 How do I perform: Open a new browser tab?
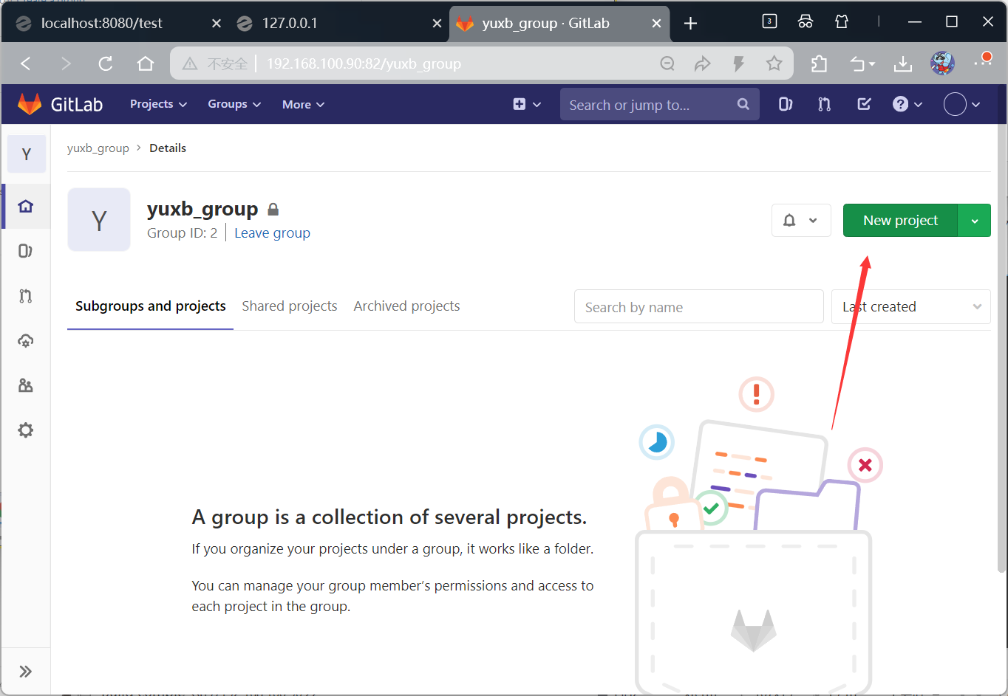[x=690, y=24]
